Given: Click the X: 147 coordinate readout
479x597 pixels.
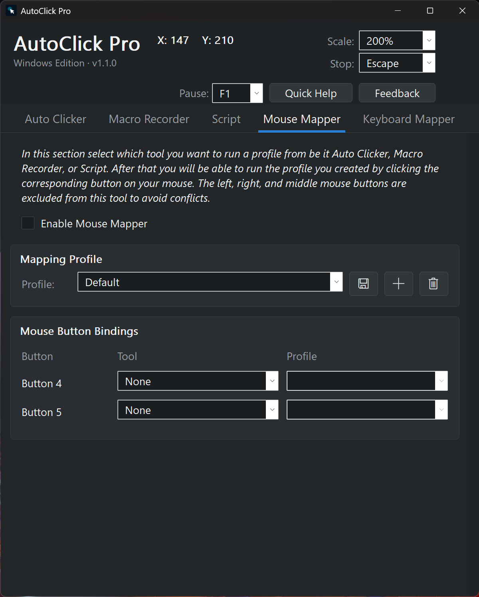Looking at the screenshot, I should [x=173, y=40].
